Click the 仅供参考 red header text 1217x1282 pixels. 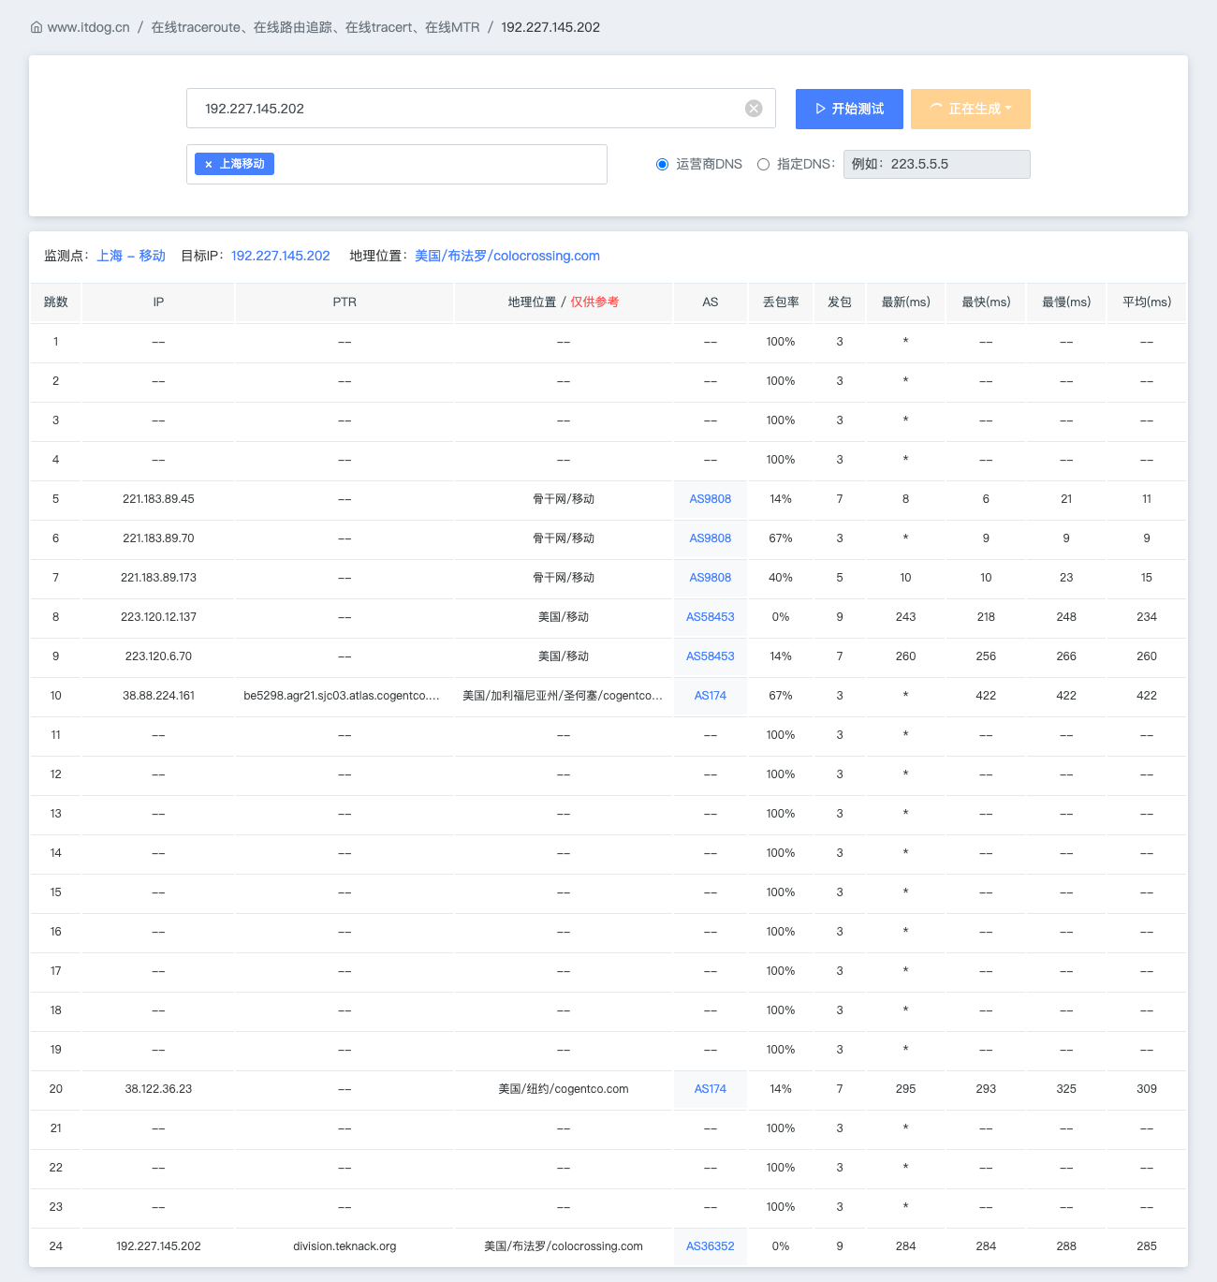(594, 302)
